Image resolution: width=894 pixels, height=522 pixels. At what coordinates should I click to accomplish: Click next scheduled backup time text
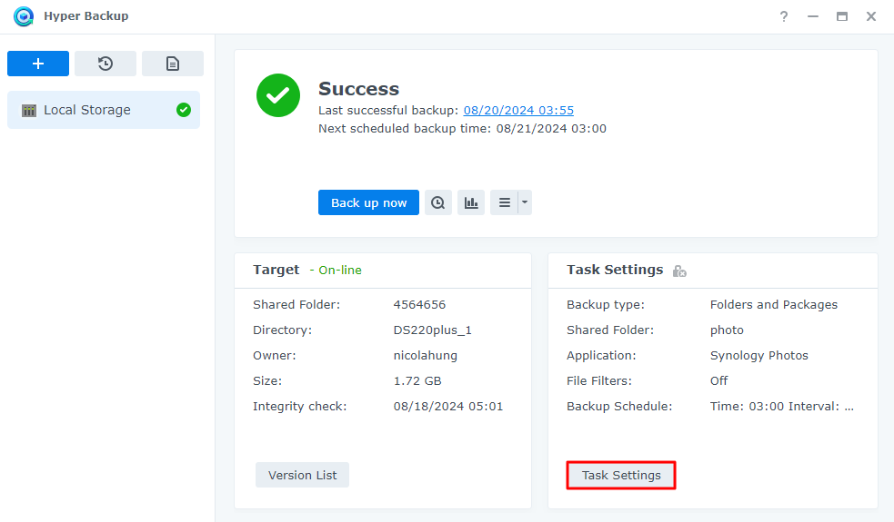462,129
